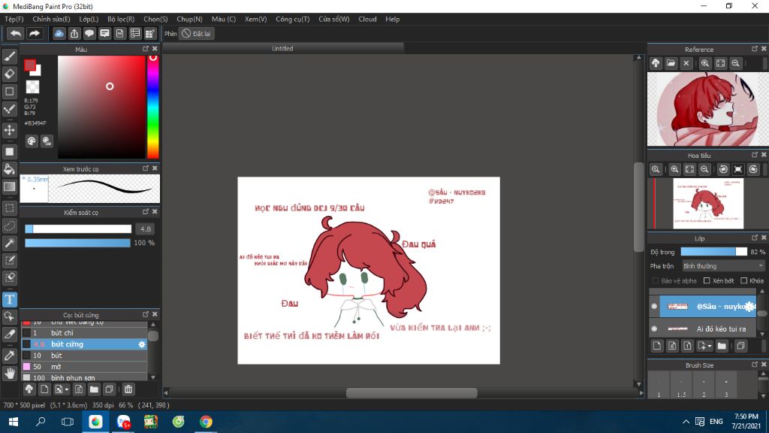Open the Cloud menu
Screen dimensions: 769x433
tap(367, 19)
